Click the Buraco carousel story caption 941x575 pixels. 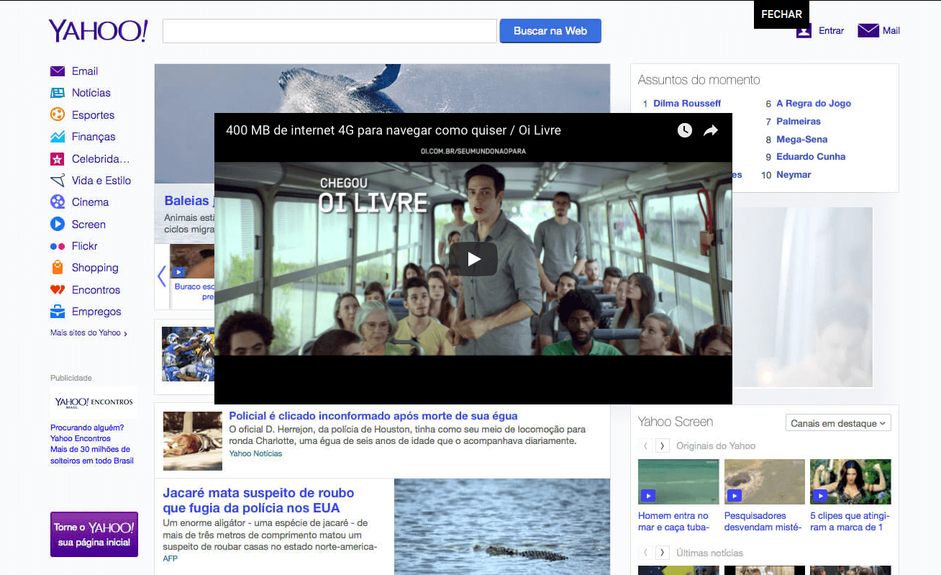click(x=194, y=291)
